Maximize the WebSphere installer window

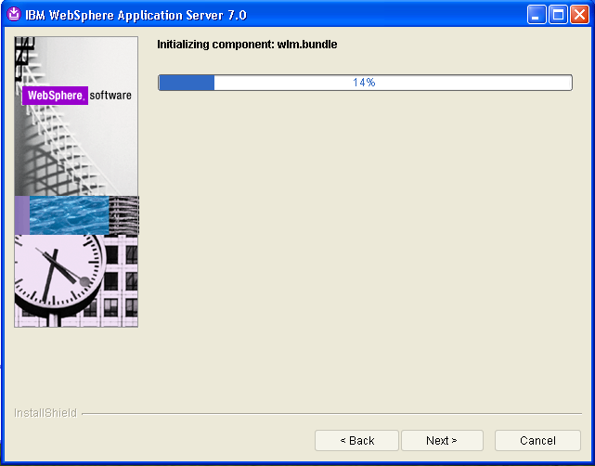[558, 15]
